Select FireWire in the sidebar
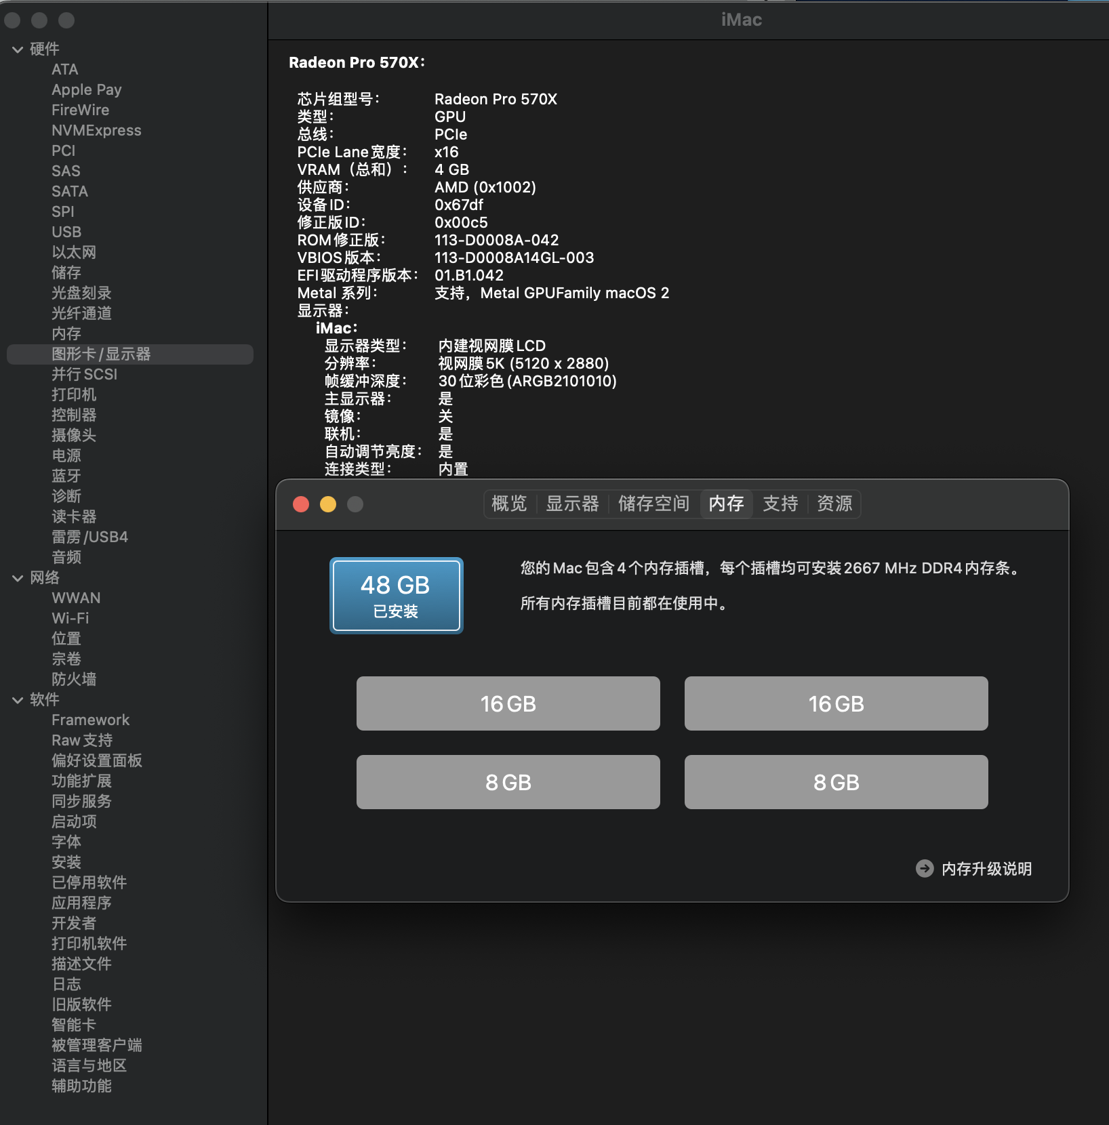This screenshot has height=1125, width=1109. 80,110
